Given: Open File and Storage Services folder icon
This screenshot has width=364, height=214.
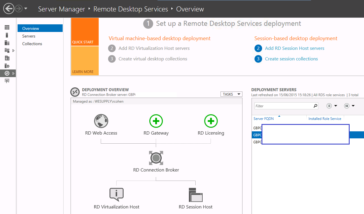Looking at the screenshot, I should (x=7, y=50).
